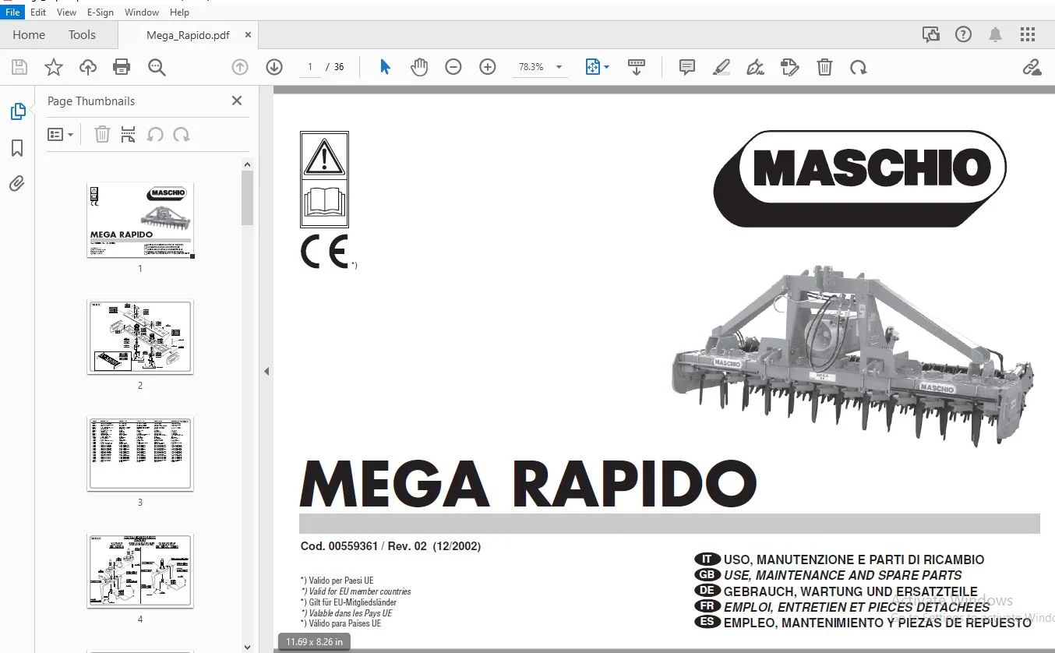Open the File menu
This screenshot has height=653, width=1055.
12,12
